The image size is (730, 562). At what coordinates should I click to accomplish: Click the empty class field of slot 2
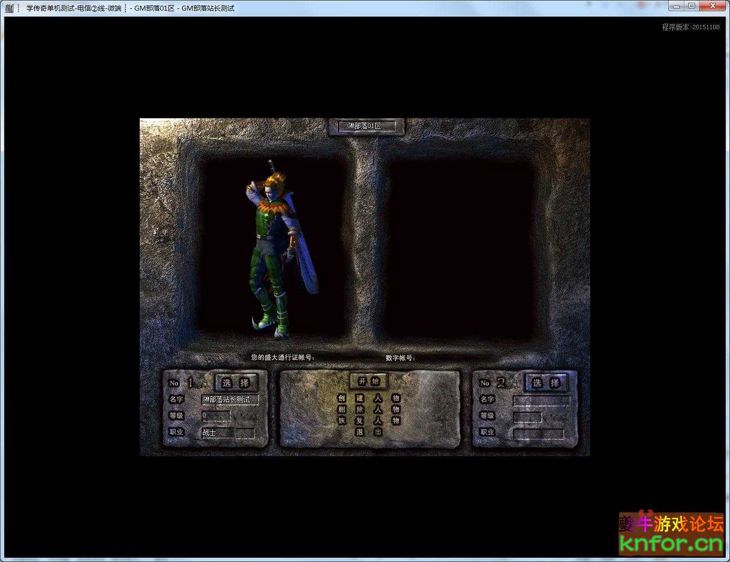[538, 434]
